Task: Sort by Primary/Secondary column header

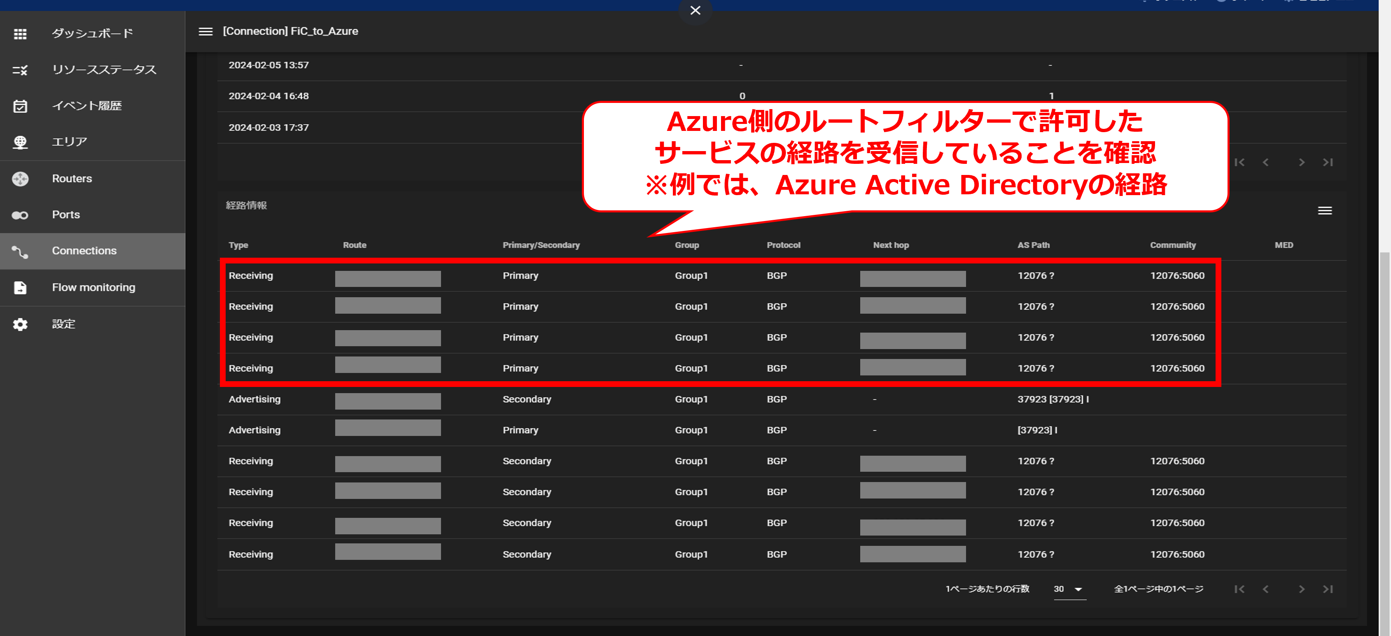Action: click(x=541, y=245)
